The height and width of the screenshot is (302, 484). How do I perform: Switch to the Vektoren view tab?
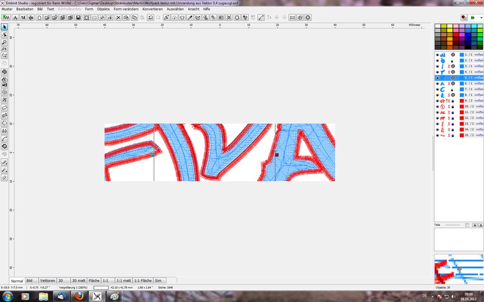(48, 280)
